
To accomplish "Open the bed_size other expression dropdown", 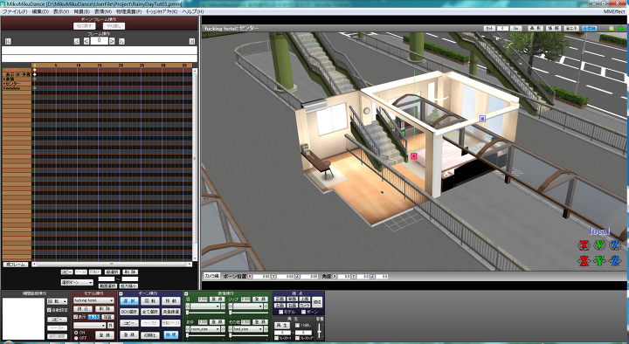I will [248, 329].
